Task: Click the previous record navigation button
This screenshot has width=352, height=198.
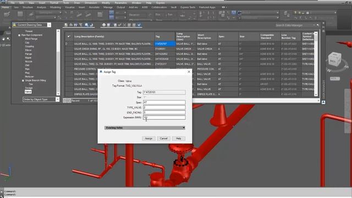Action: [x=69, y=101]
